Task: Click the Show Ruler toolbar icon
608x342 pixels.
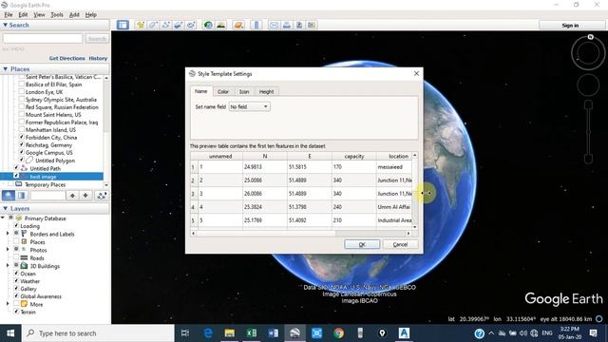Action: 256,25
